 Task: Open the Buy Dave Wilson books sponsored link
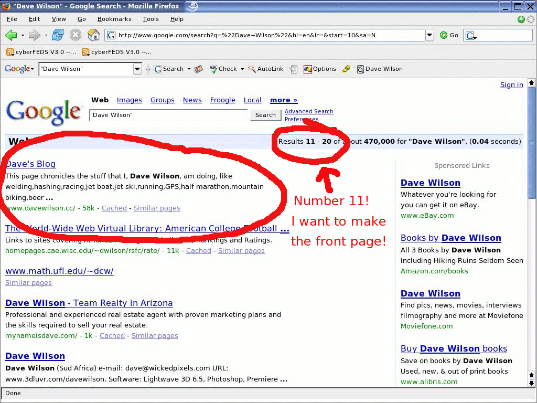click(454, 348)
